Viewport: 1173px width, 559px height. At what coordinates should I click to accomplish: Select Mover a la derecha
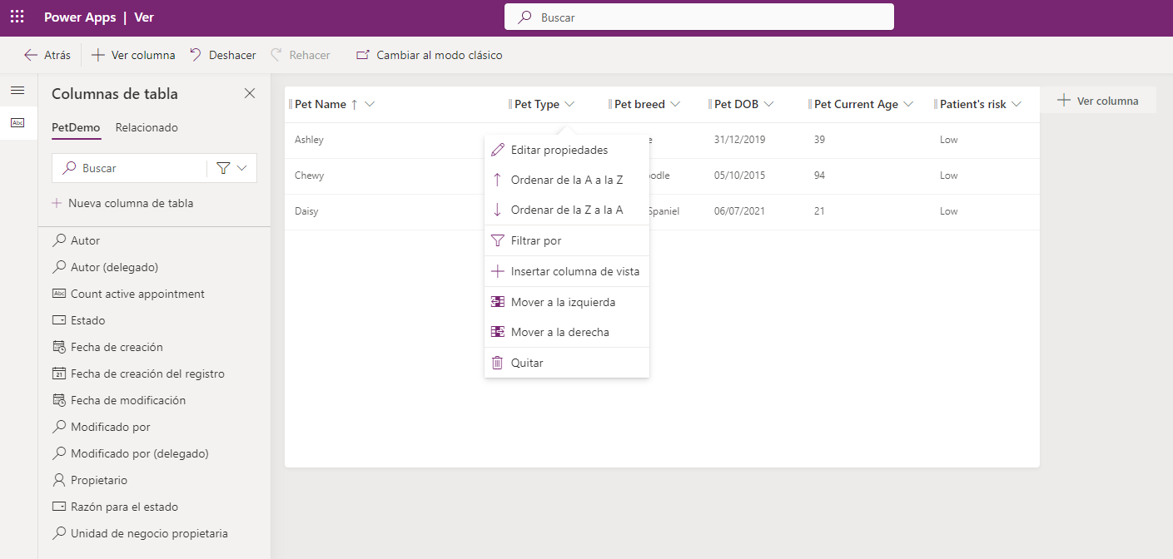[x=567, y=332]
